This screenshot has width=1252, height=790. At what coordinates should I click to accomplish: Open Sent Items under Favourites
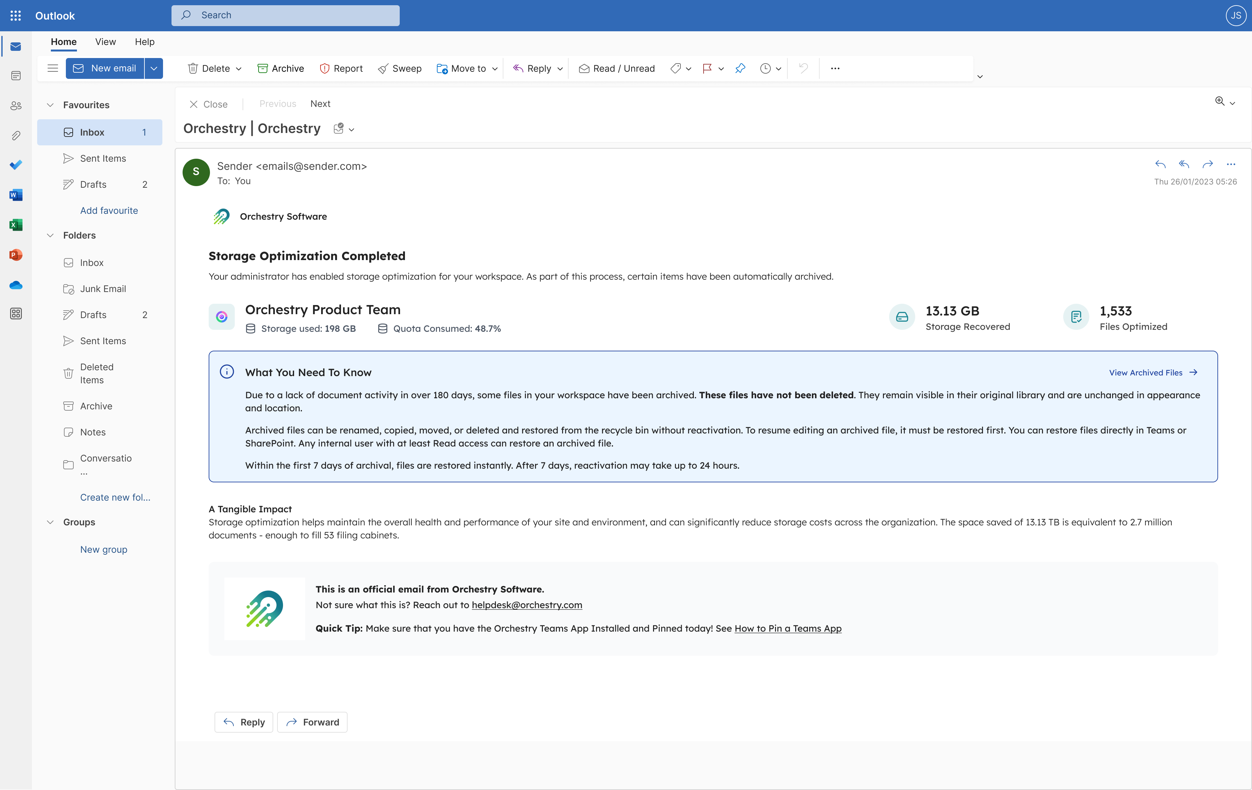pyautogui.click(x=100, y=158)
